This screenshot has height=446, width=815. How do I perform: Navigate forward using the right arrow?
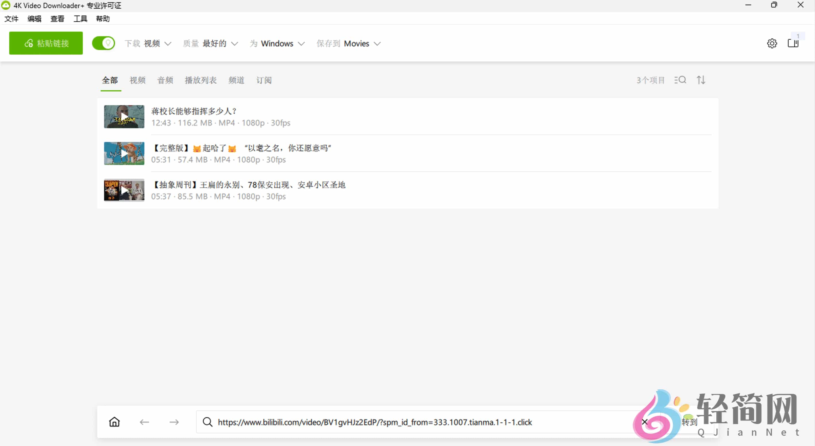tap(174, 422)
